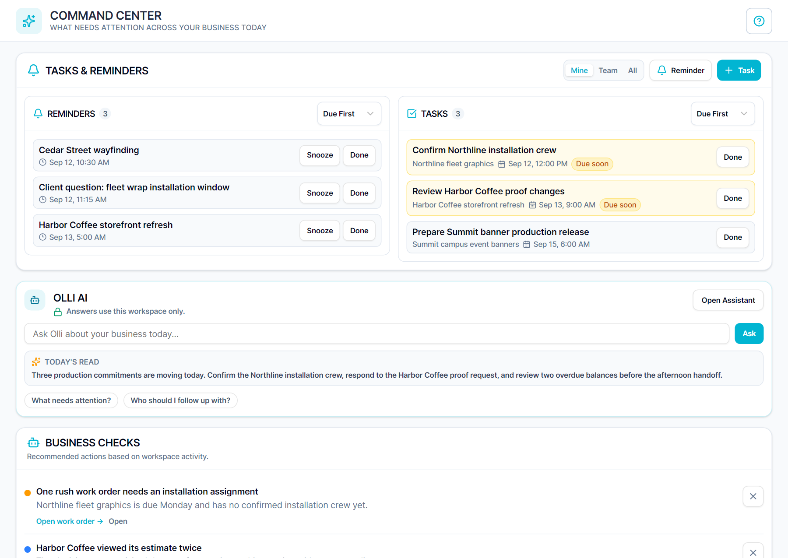Click the Business Checks robot icon
The image size is (788, 558).
point(34,443)
